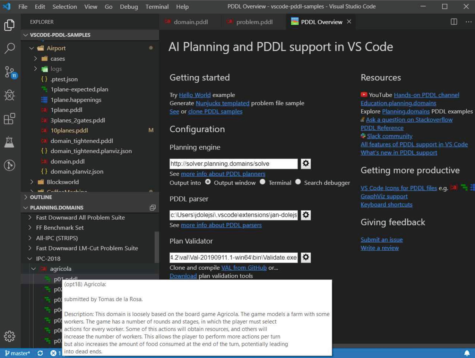The image size is (475, 358).
Task: Open the Explorer view in activity bar
Action: tap(9, 25)
